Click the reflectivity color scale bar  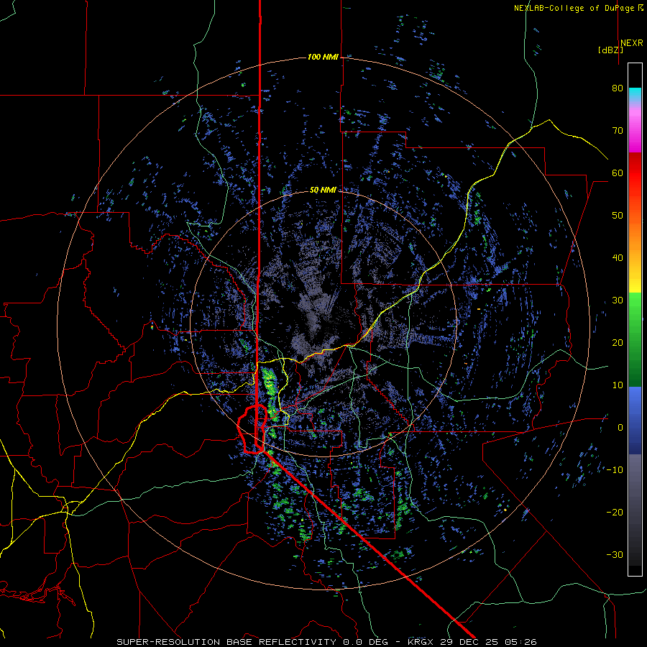click(x=635, y=319)
